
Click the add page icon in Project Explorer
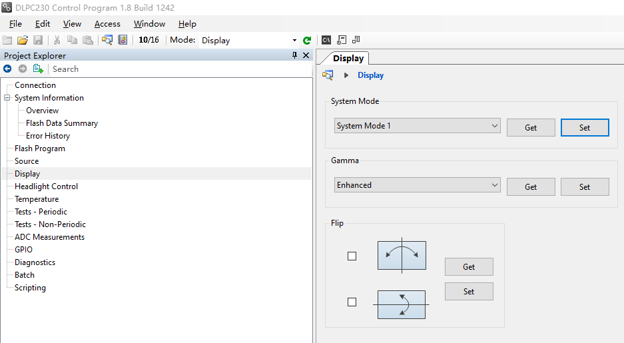[38, 69]
